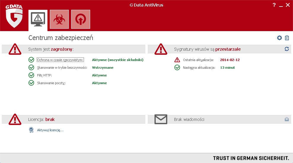Open settings with the gear icon
The height and width of the screenshot is (163, 293).
[x=279, y=38]
